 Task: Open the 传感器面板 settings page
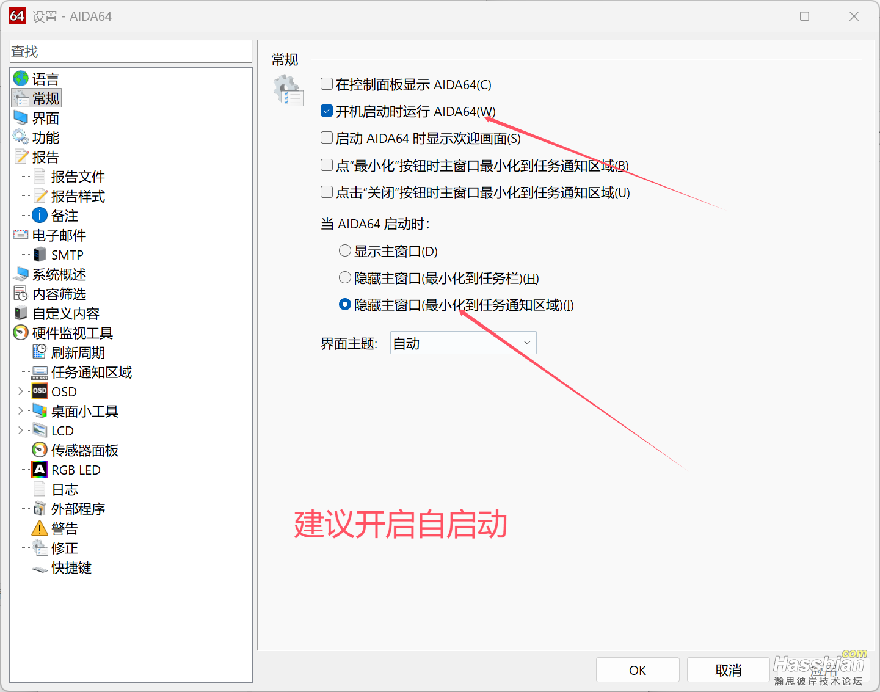click(x=85, y=450)
